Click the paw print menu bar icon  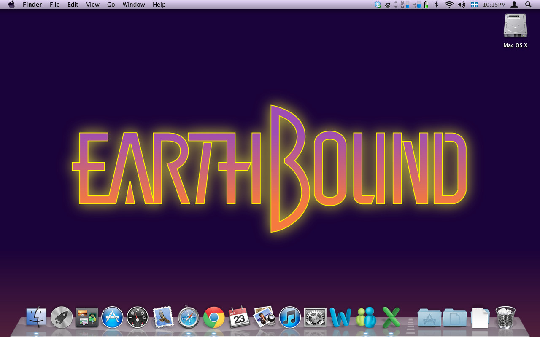387,5
